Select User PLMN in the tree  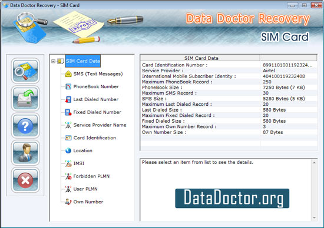[85, 189]
